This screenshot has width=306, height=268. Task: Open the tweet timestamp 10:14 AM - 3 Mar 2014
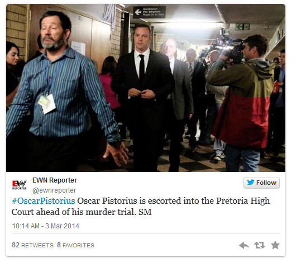pyautogui.click(x=45, y=226)
